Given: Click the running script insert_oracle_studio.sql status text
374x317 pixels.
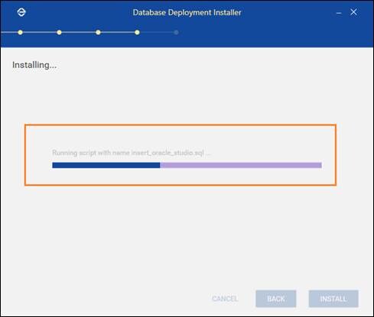Looking at the screenshot, I should pyautogui.click(x=132, y=153).
